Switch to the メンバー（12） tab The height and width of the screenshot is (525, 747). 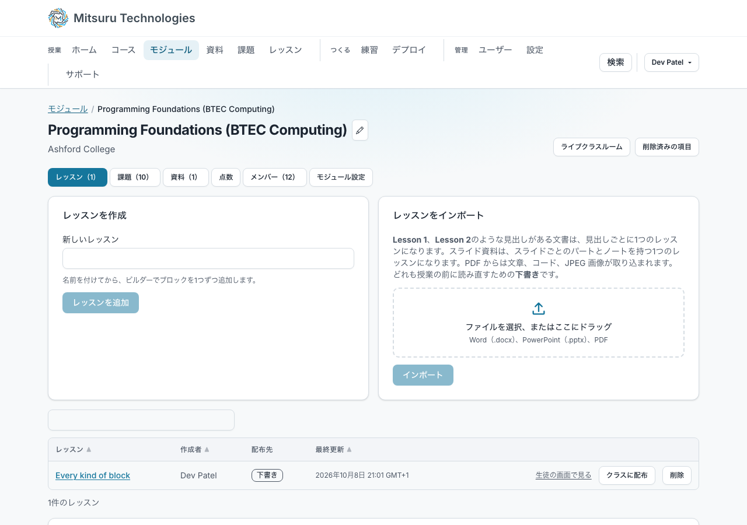(275, 177)
